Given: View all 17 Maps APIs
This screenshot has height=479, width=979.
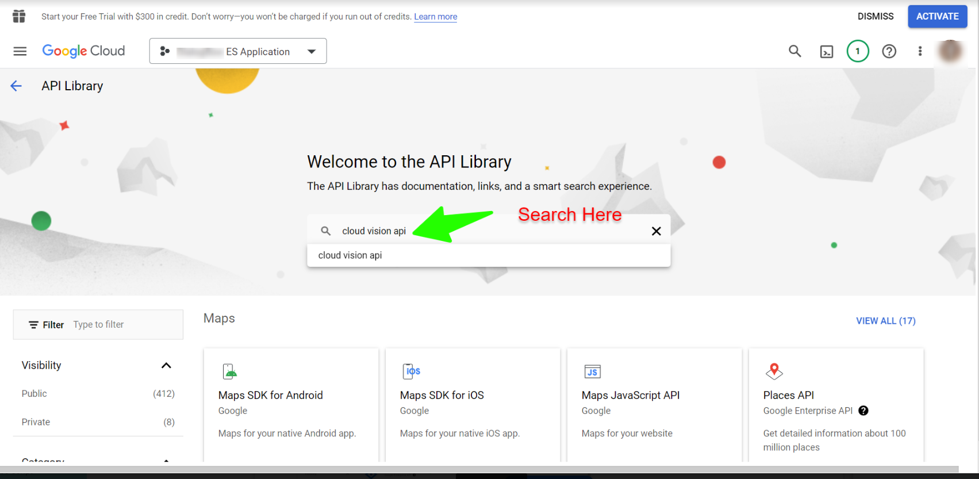Looking at the screenshot, I should (886, 321).
